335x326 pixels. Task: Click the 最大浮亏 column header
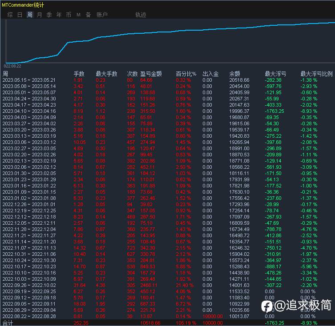click(275, 74)
